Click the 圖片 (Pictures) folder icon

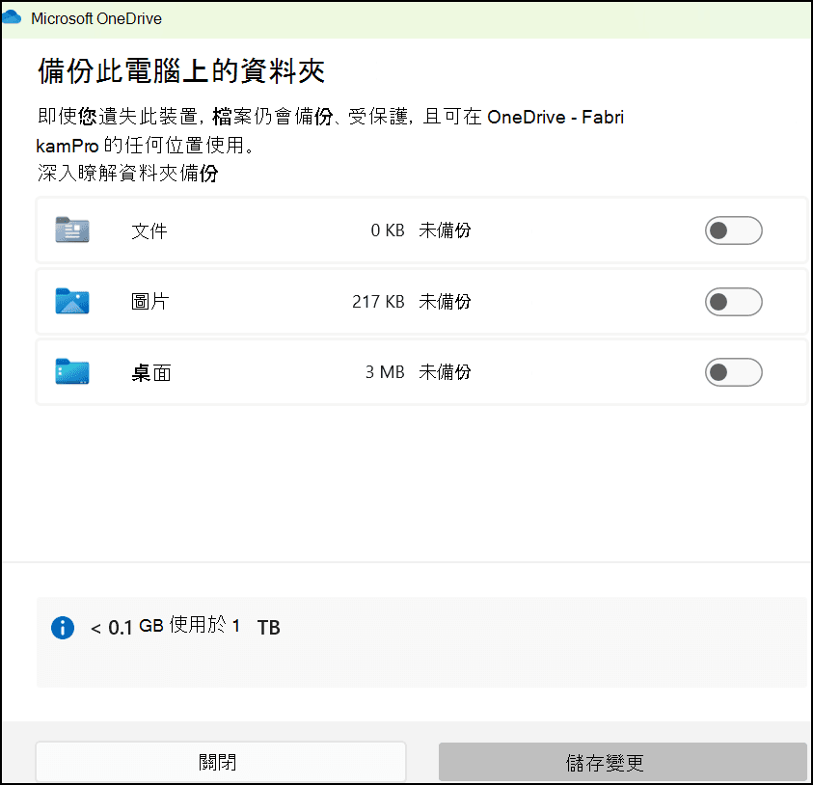tap(72, 301)
